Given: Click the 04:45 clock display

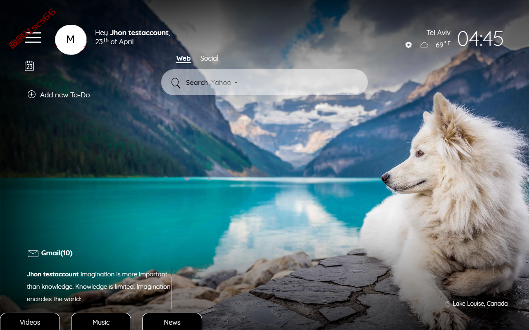Looking at the screenshot, I should [x=480, y=39].
